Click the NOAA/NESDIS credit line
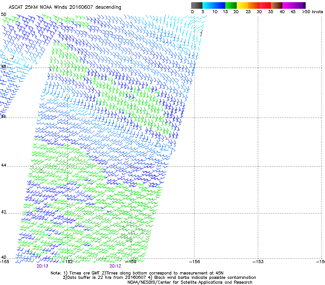Image resolution: width=325 pixels, height=285 pixels. (x=190, y=282)
